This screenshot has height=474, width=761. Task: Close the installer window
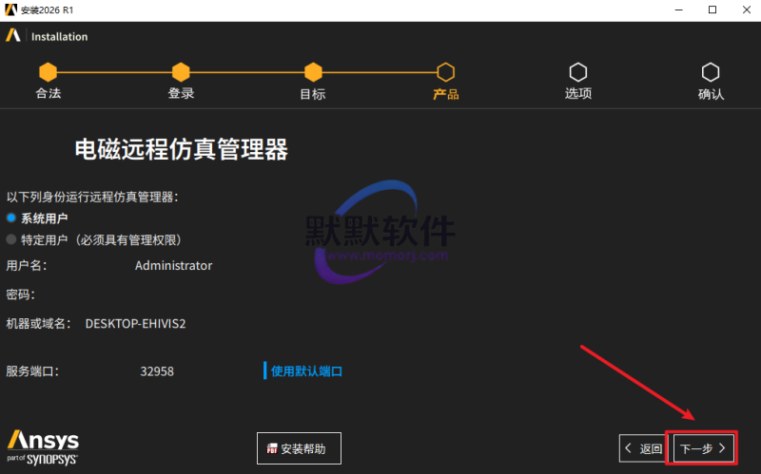(x=742, y=9)
